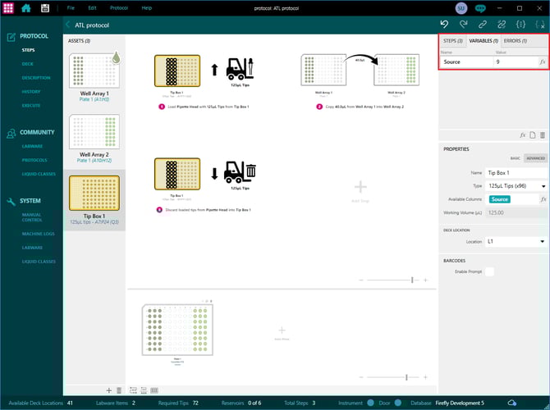The image size is (550, 410).
Task: Click the Redo arrow icon
Action: coord(464,25)
